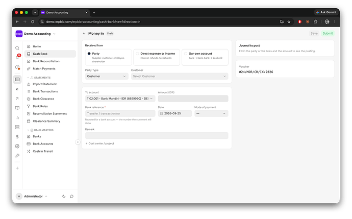Expand the Demo Accounting company switcher
The width and height of the screenshot is (352, 219).
click(36, 34)
